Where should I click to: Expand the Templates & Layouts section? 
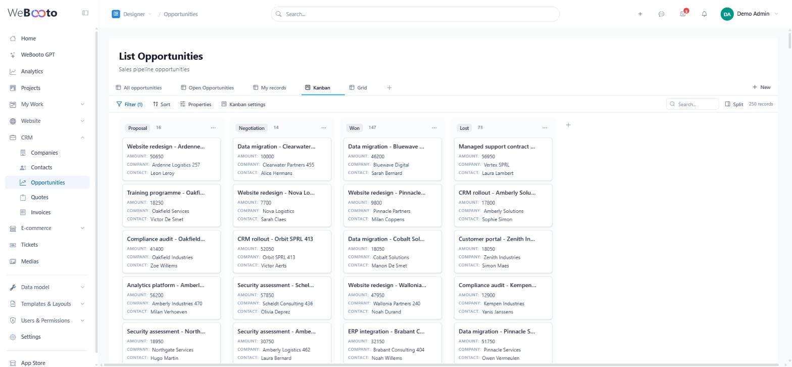[82, 304]
